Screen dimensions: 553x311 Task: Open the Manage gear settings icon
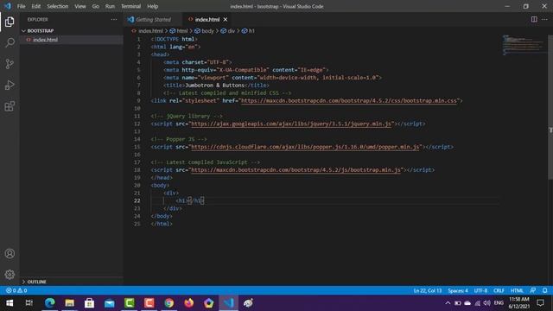coord(10,275)
